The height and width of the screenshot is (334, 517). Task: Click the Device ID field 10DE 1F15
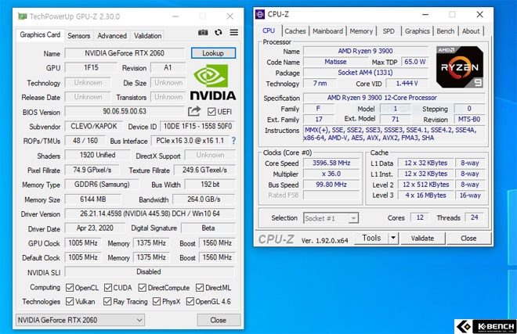(x=197, y=126)
